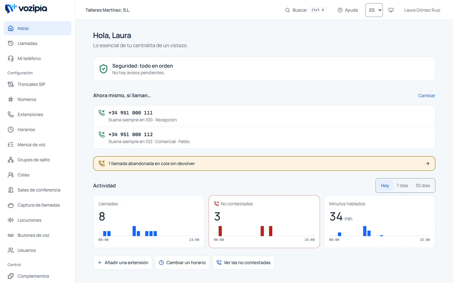This screenshot has height=283, width=453.
Task: Open the abandoned call alert banner
Action: (x=264, y=164)
